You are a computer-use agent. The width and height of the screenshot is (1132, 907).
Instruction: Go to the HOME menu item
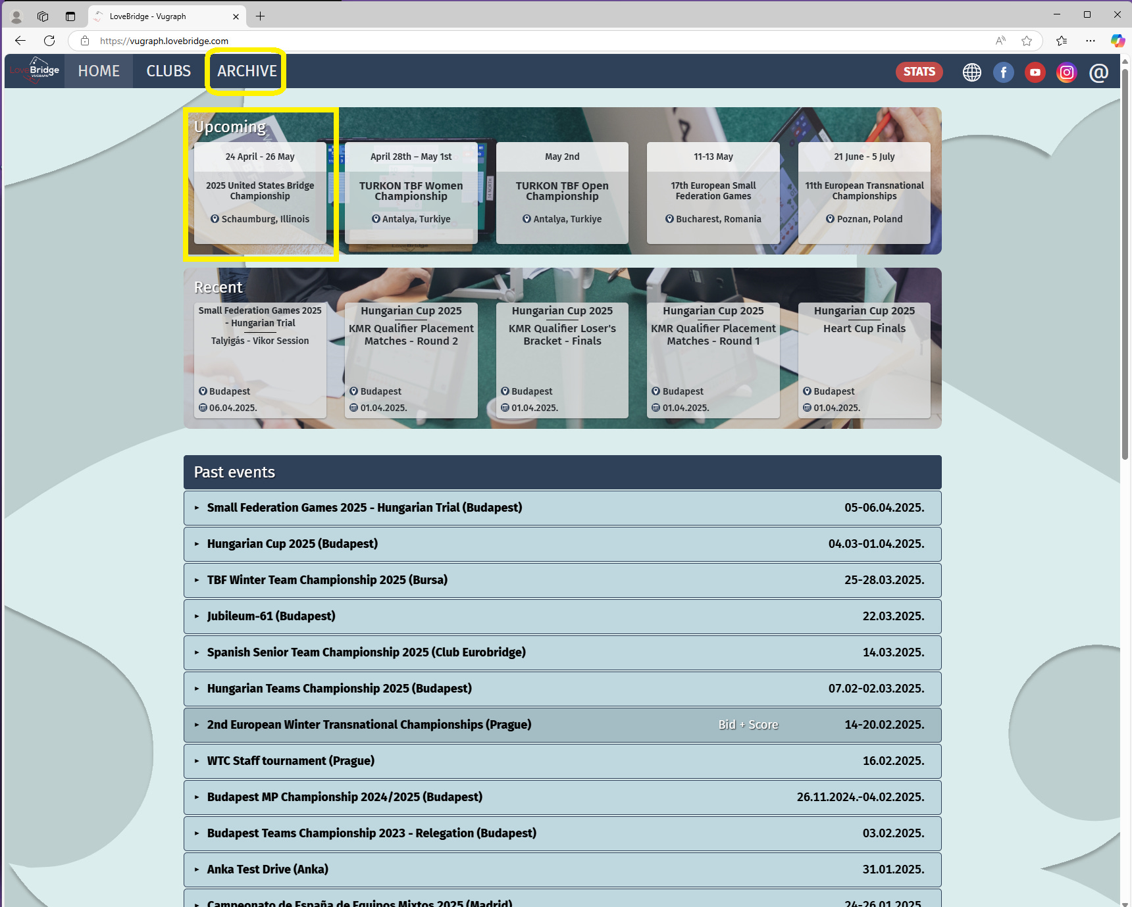pos(99,71)
